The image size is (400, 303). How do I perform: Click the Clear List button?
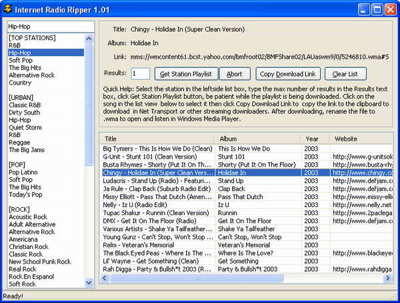[x=345, y=74]
